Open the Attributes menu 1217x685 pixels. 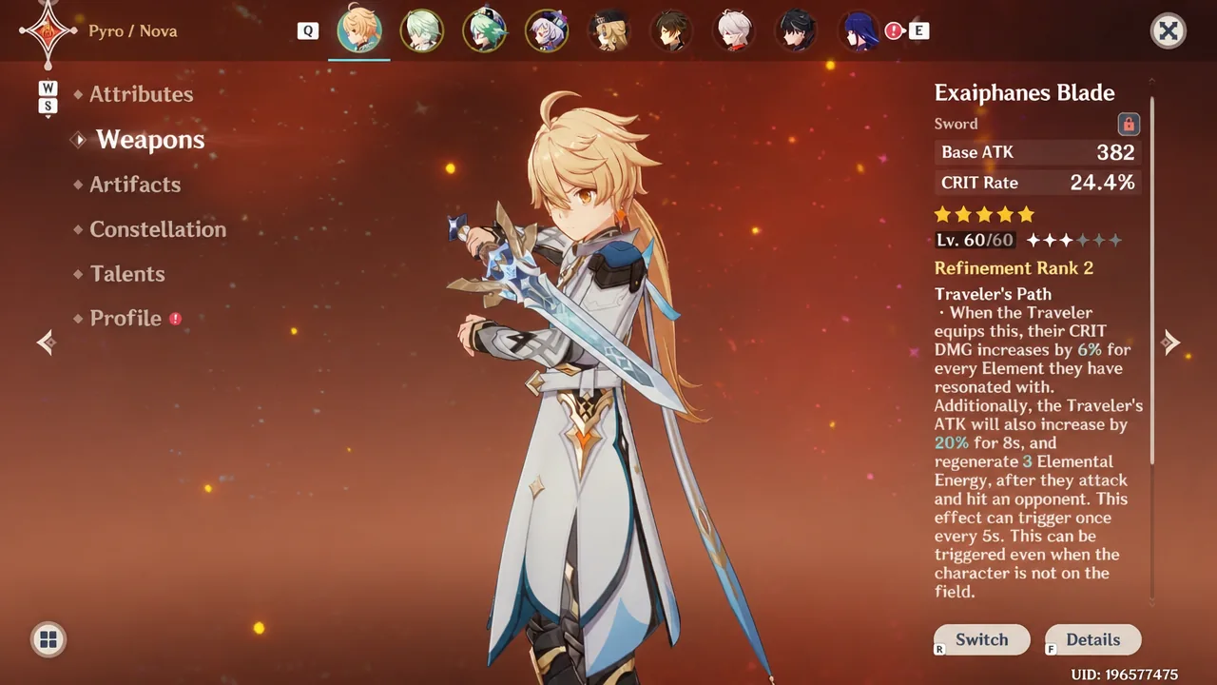coord(141,94)
